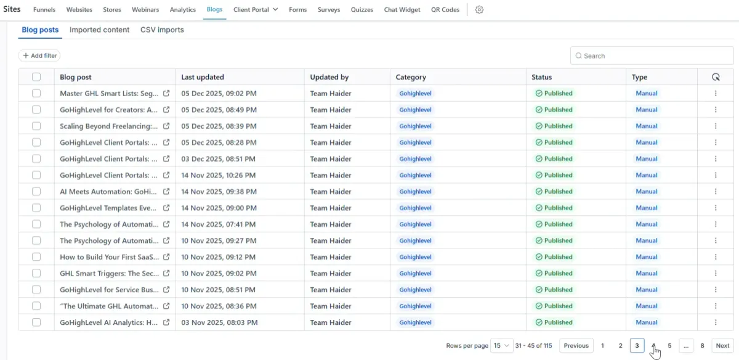Open three-dot menu for The Ultimate GHL Automat row
739x360 pixels.
(716, 306)
